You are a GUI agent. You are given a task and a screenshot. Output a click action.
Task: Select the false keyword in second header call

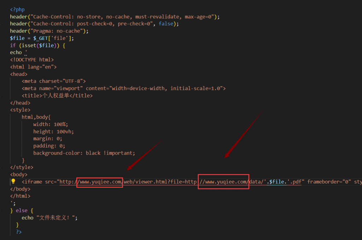[x=166, y=24]
